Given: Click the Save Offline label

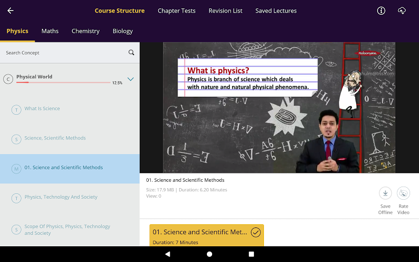Looking at the screenshot, I should (385, 209).
